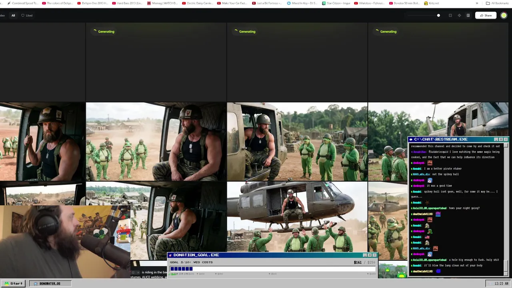The height and width of the screenshot is (288, 512).
Task: Open the Villalobos bookmark
Action: click(x=370, y=3)
